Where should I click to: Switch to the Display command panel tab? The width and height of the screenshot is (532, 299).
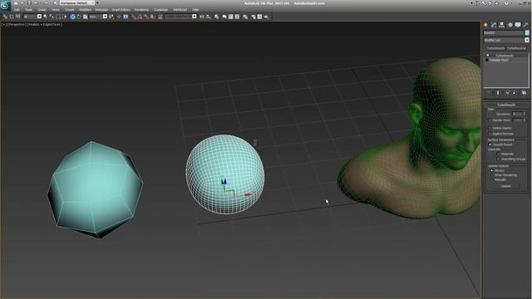tap(518, 25)
